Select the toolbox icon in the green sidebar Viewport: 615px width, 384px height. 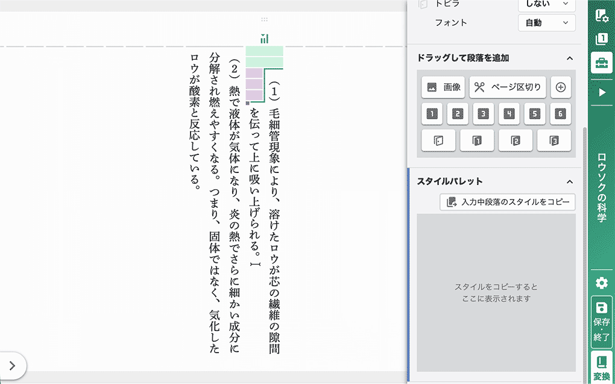pos(601,63)
